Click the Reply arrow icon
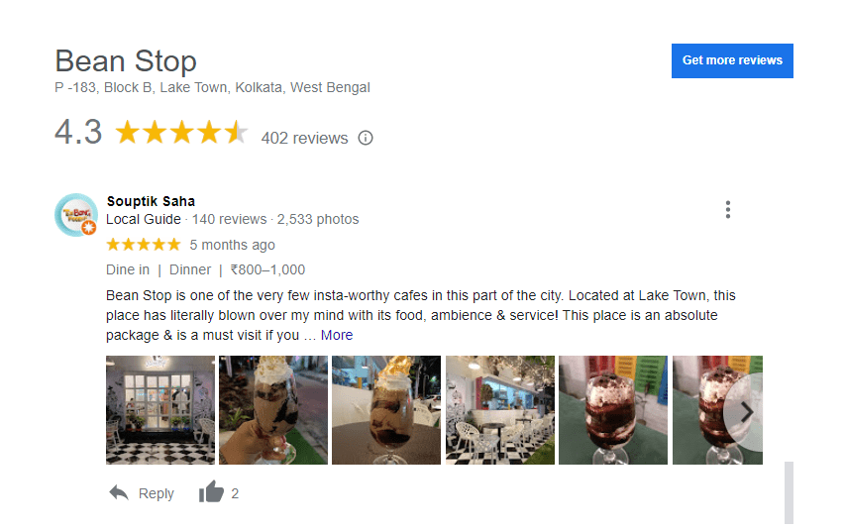The height and width of the screenshot is (531, 845). point(119,492)
